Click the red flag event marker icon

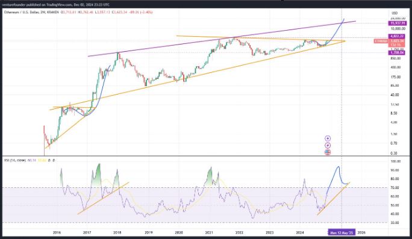pos(328,152)
